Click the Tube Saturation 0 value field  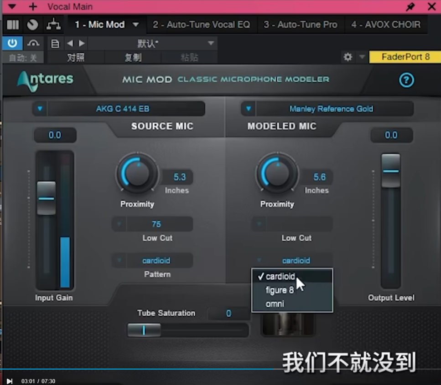pos(228,313)
